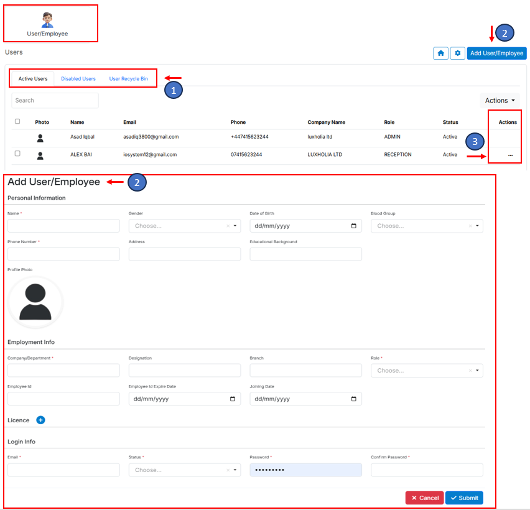Open three-dots actions menu for ALEX BAI
The width and height of the screenshot is (530, 510).
tap(510, 155)
